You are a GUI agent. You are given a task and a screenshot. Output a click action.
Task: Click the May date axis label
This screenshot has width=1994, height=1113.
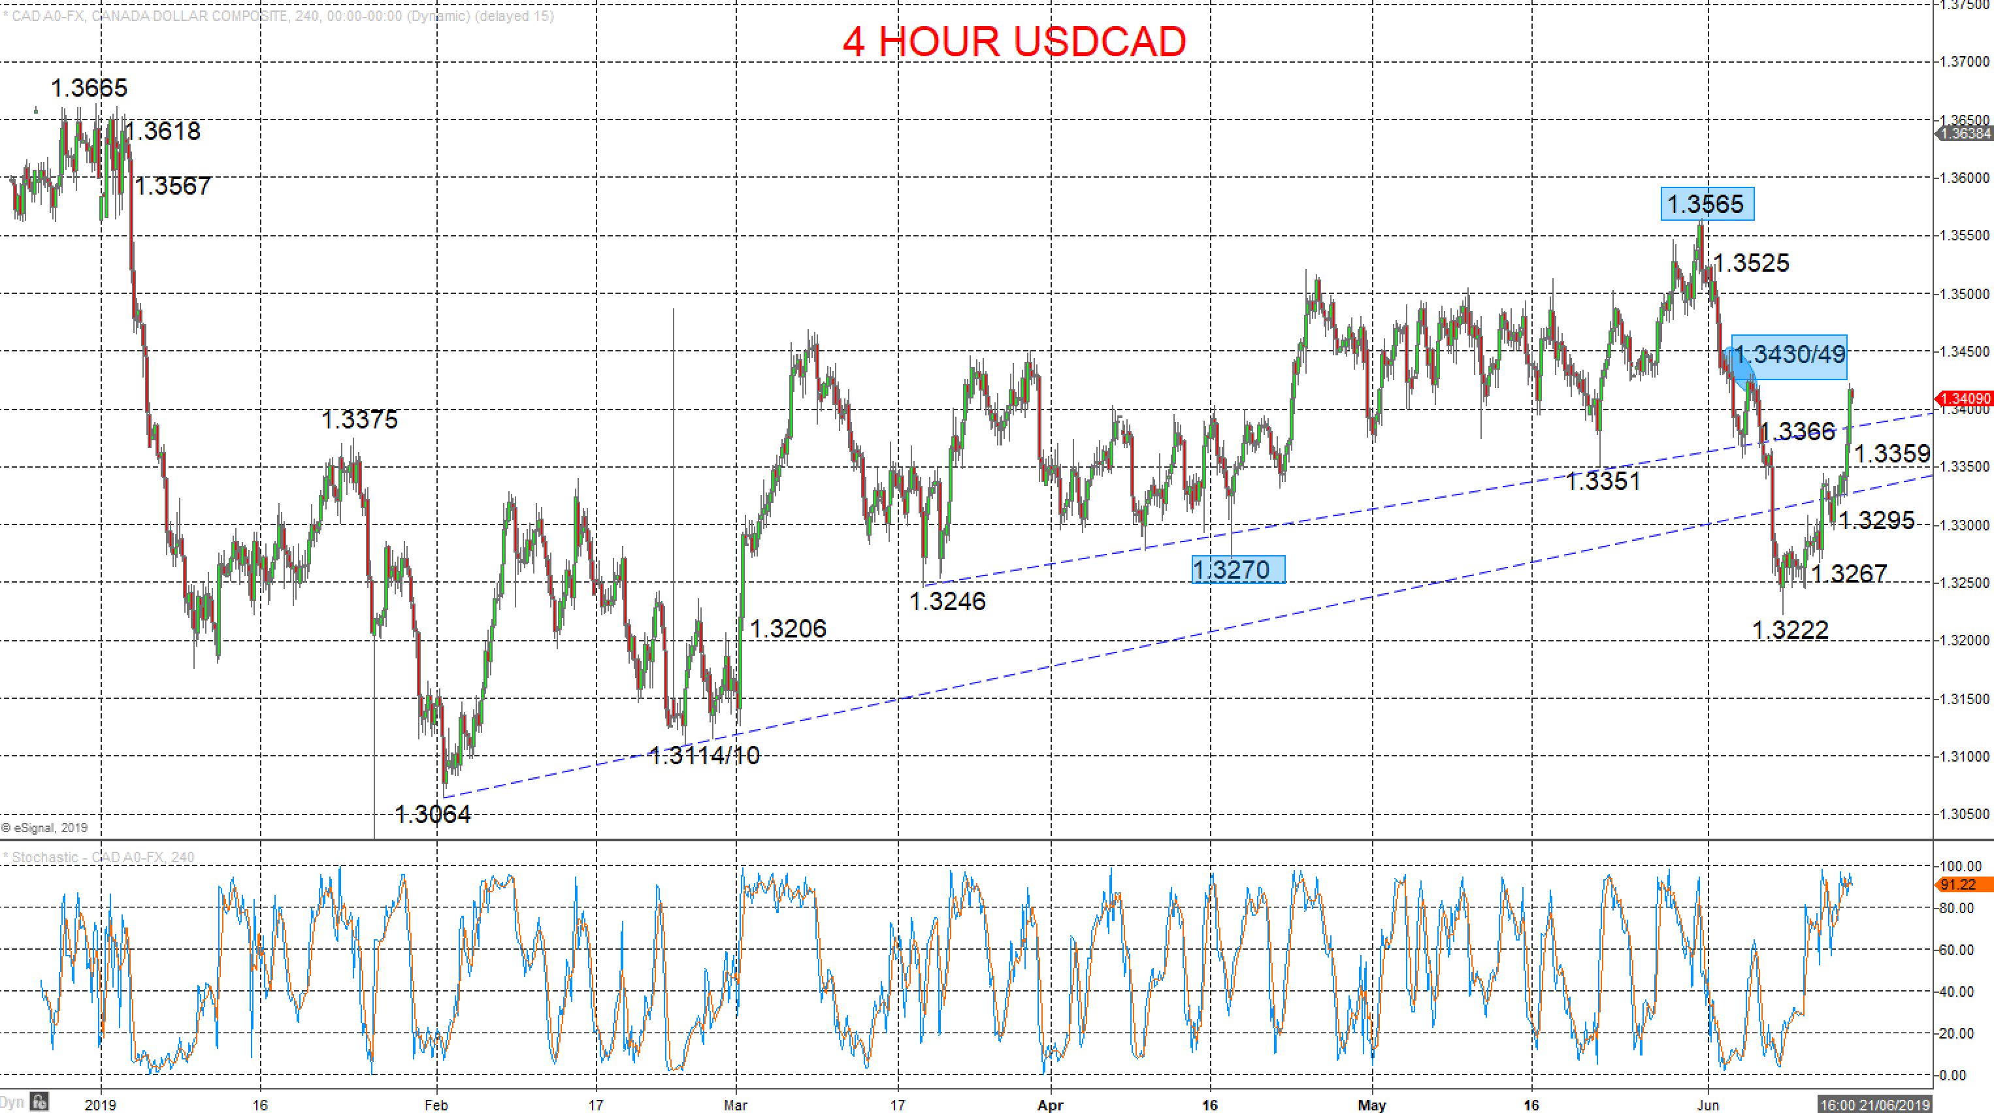1371,1105
